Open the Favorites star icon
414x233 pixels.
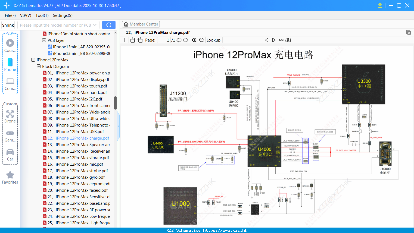pos(10,178)
